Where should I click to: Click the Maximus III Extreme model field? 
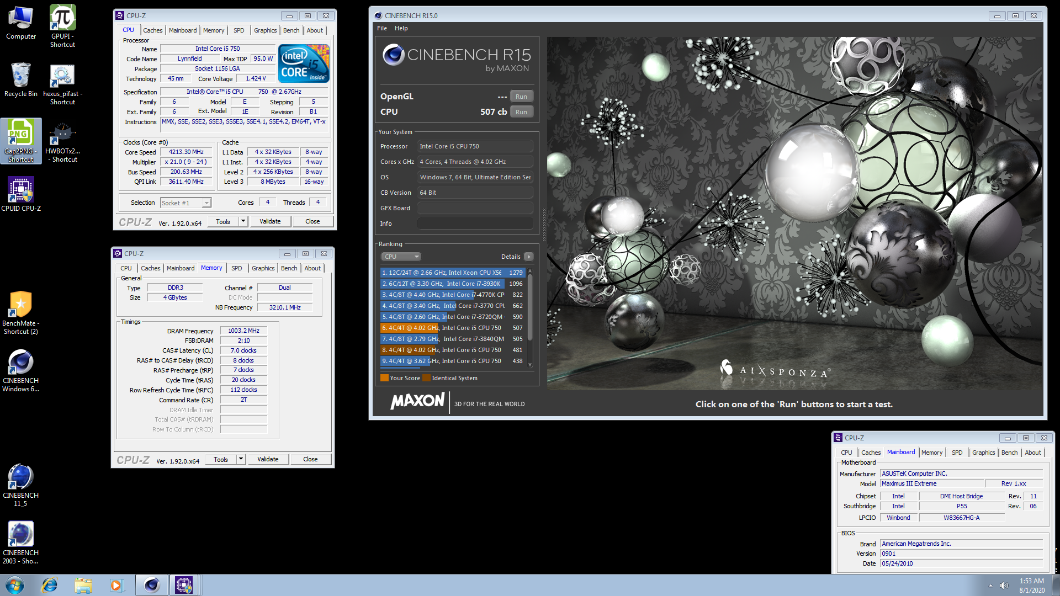(931, 483)
